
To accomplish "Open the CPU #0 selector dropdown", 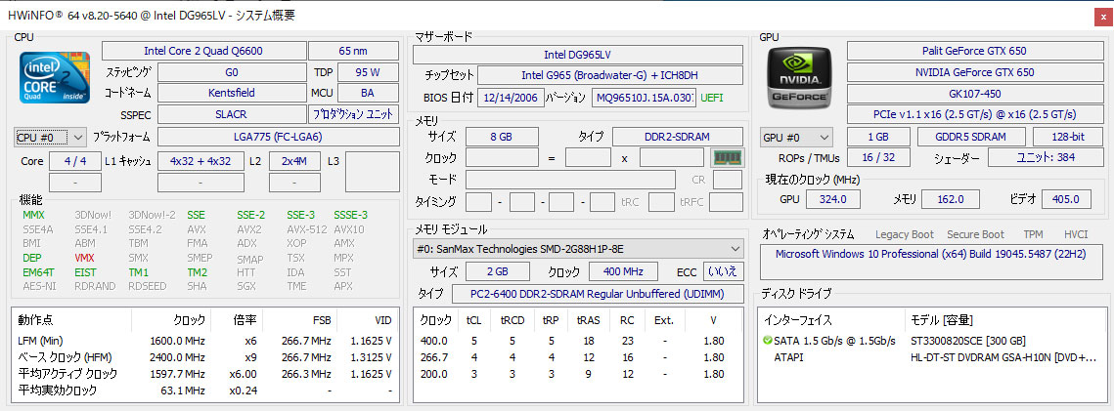I will [50, 137].
